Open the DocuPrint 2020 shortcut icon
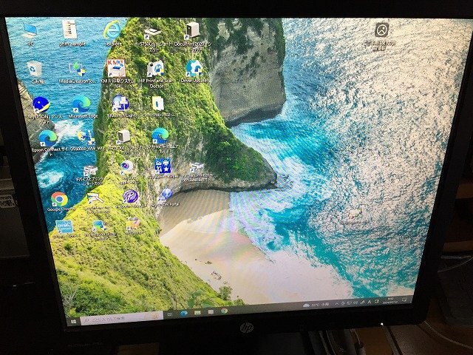 click(192, 35)
